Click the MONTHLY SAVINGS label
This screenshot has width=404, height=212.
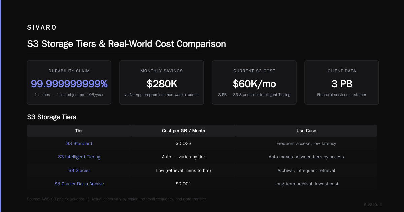point(162,71)
